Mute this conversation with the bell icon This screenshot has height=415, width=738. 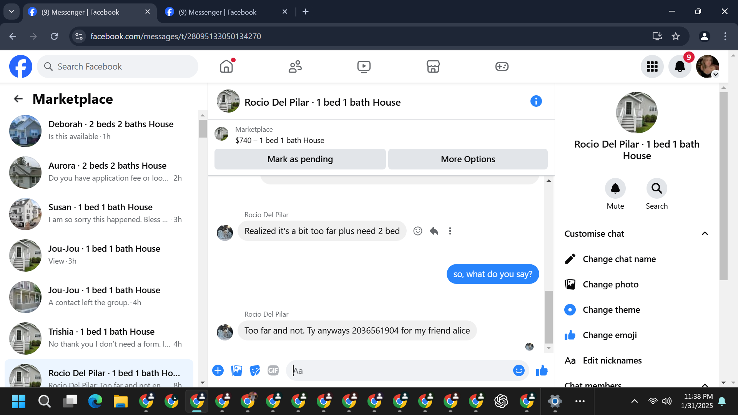(615, 188)
